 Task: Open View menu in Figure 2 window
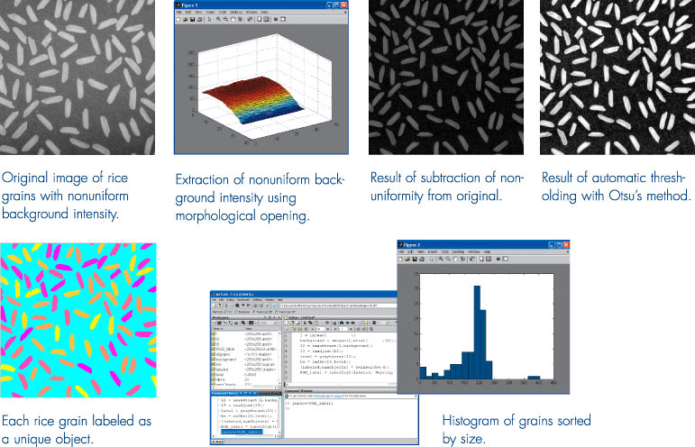point(421,251)
